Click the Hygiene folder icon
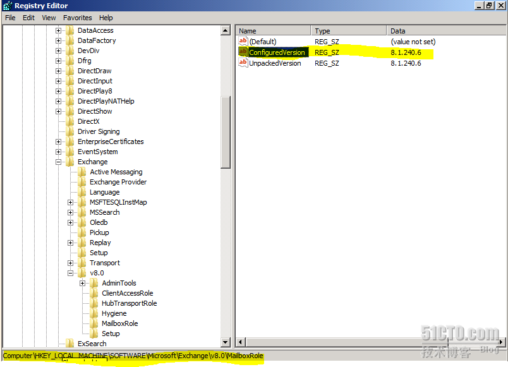Viewport: 508px width, 367px height. pos(94,313)
